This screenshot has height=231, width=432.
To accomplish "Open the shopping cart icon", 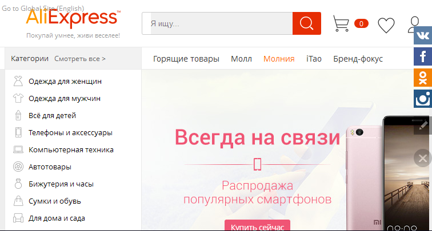I will coord(341,23).
